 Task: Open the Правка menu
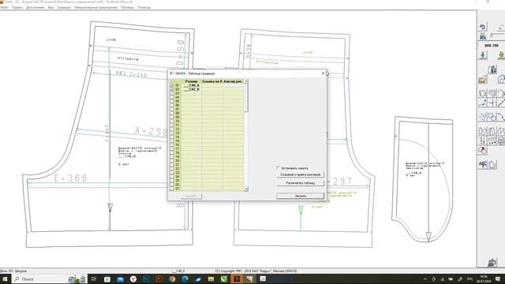click(x=17, y=7)
